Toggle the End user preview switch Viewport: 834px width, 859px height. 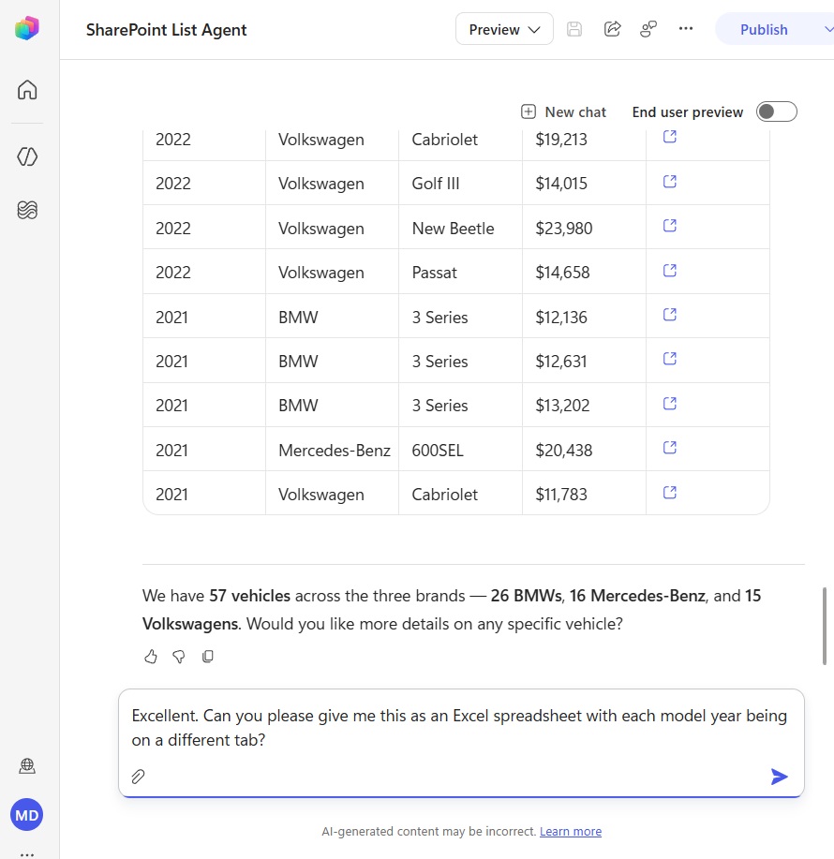tap(777, 111)
